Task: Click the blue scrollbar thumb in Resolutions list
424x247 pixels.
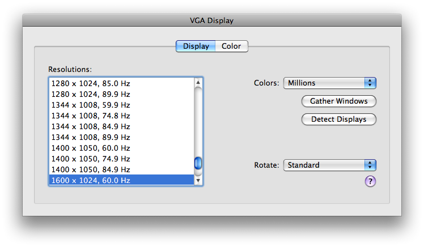Action: click(x=198, y=163)
